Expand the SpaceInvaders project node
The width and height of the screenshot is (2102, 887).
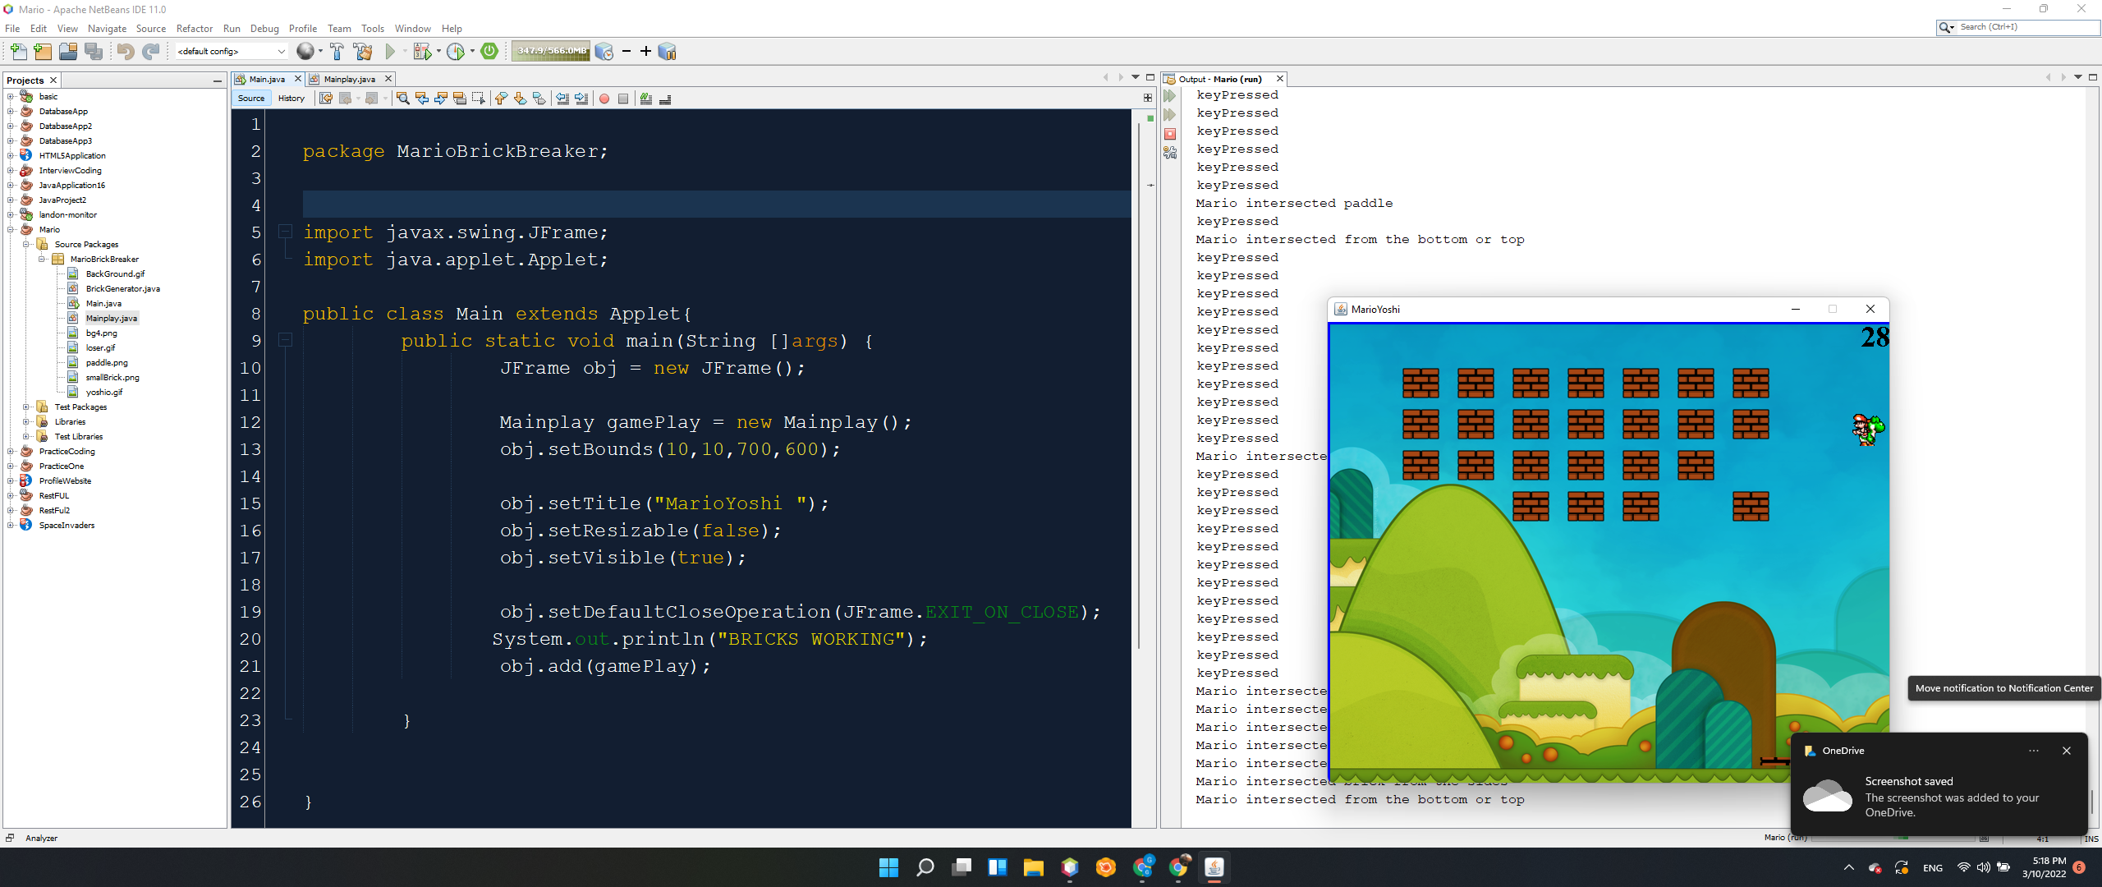11,526
